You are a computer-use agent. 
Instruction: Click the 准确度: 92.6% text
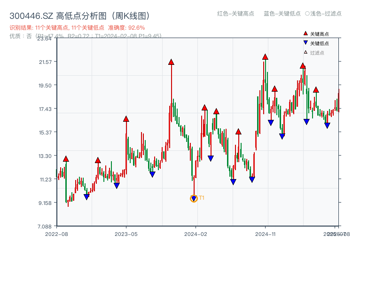(126, 28)
